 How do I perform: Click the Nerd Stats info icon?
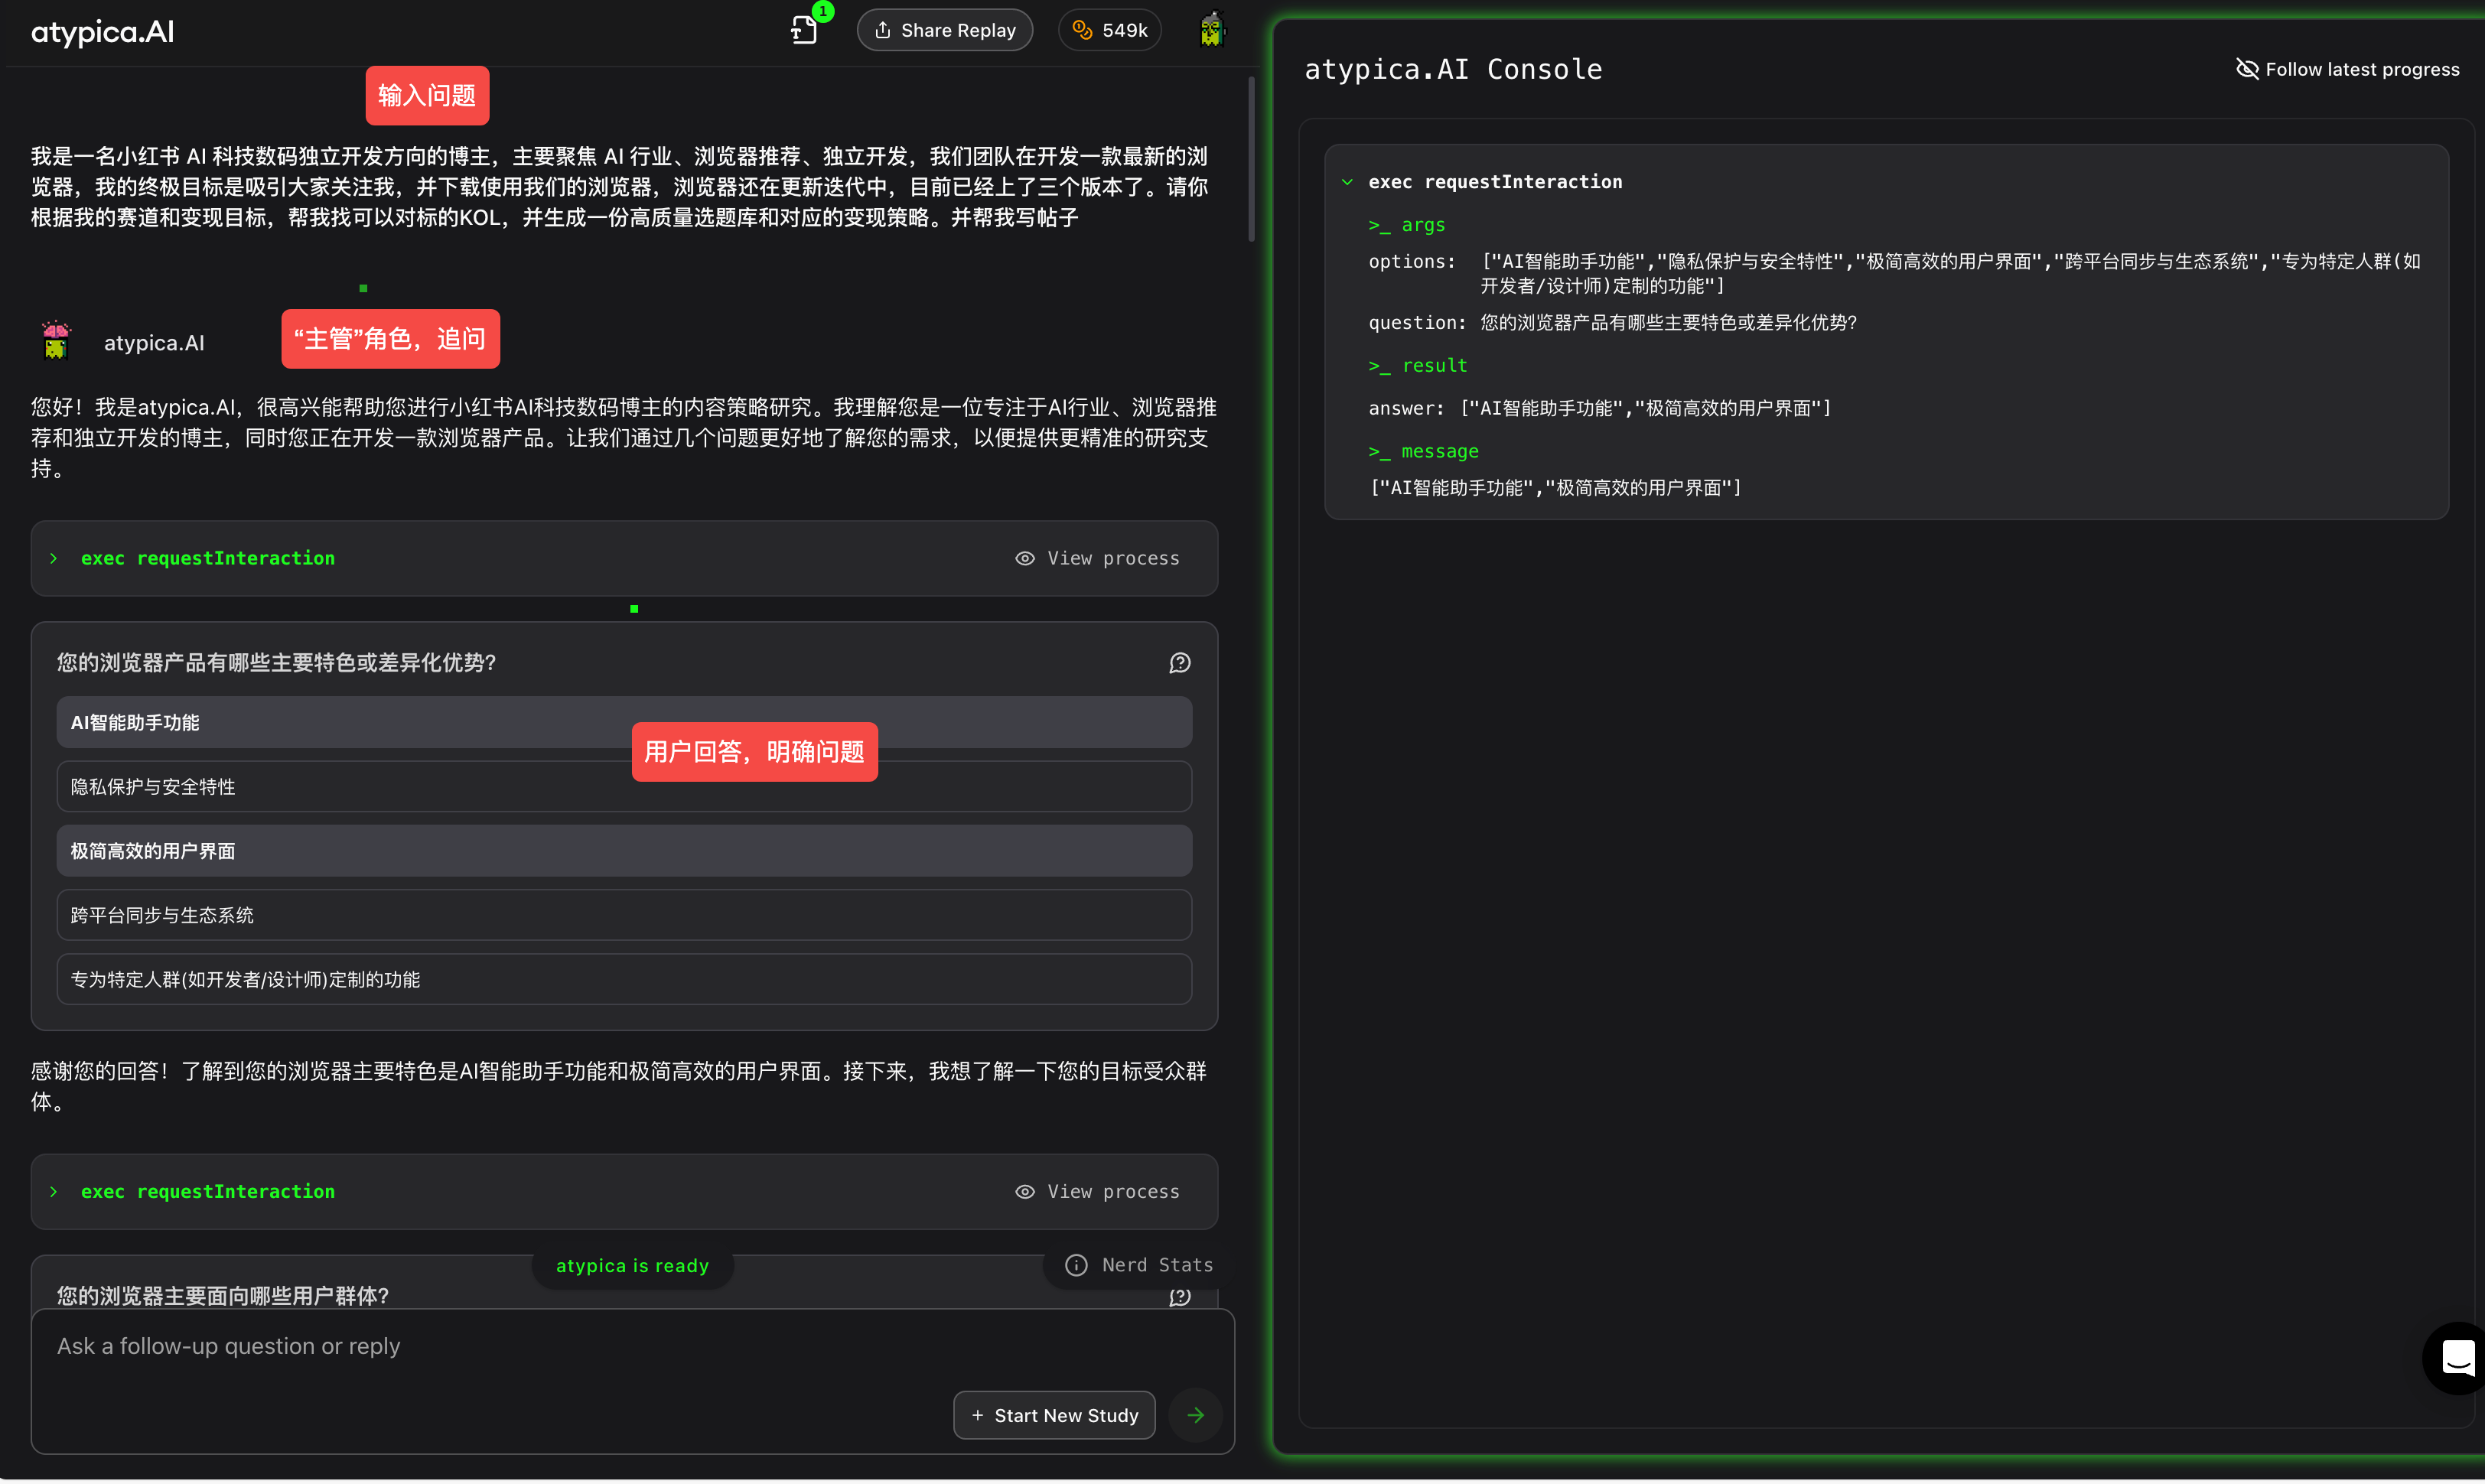1076,1265
